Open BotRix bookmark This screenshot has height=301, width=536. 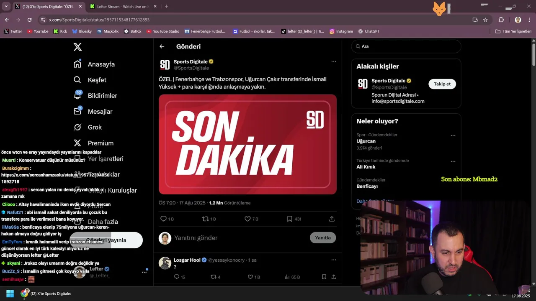(133, 31)
